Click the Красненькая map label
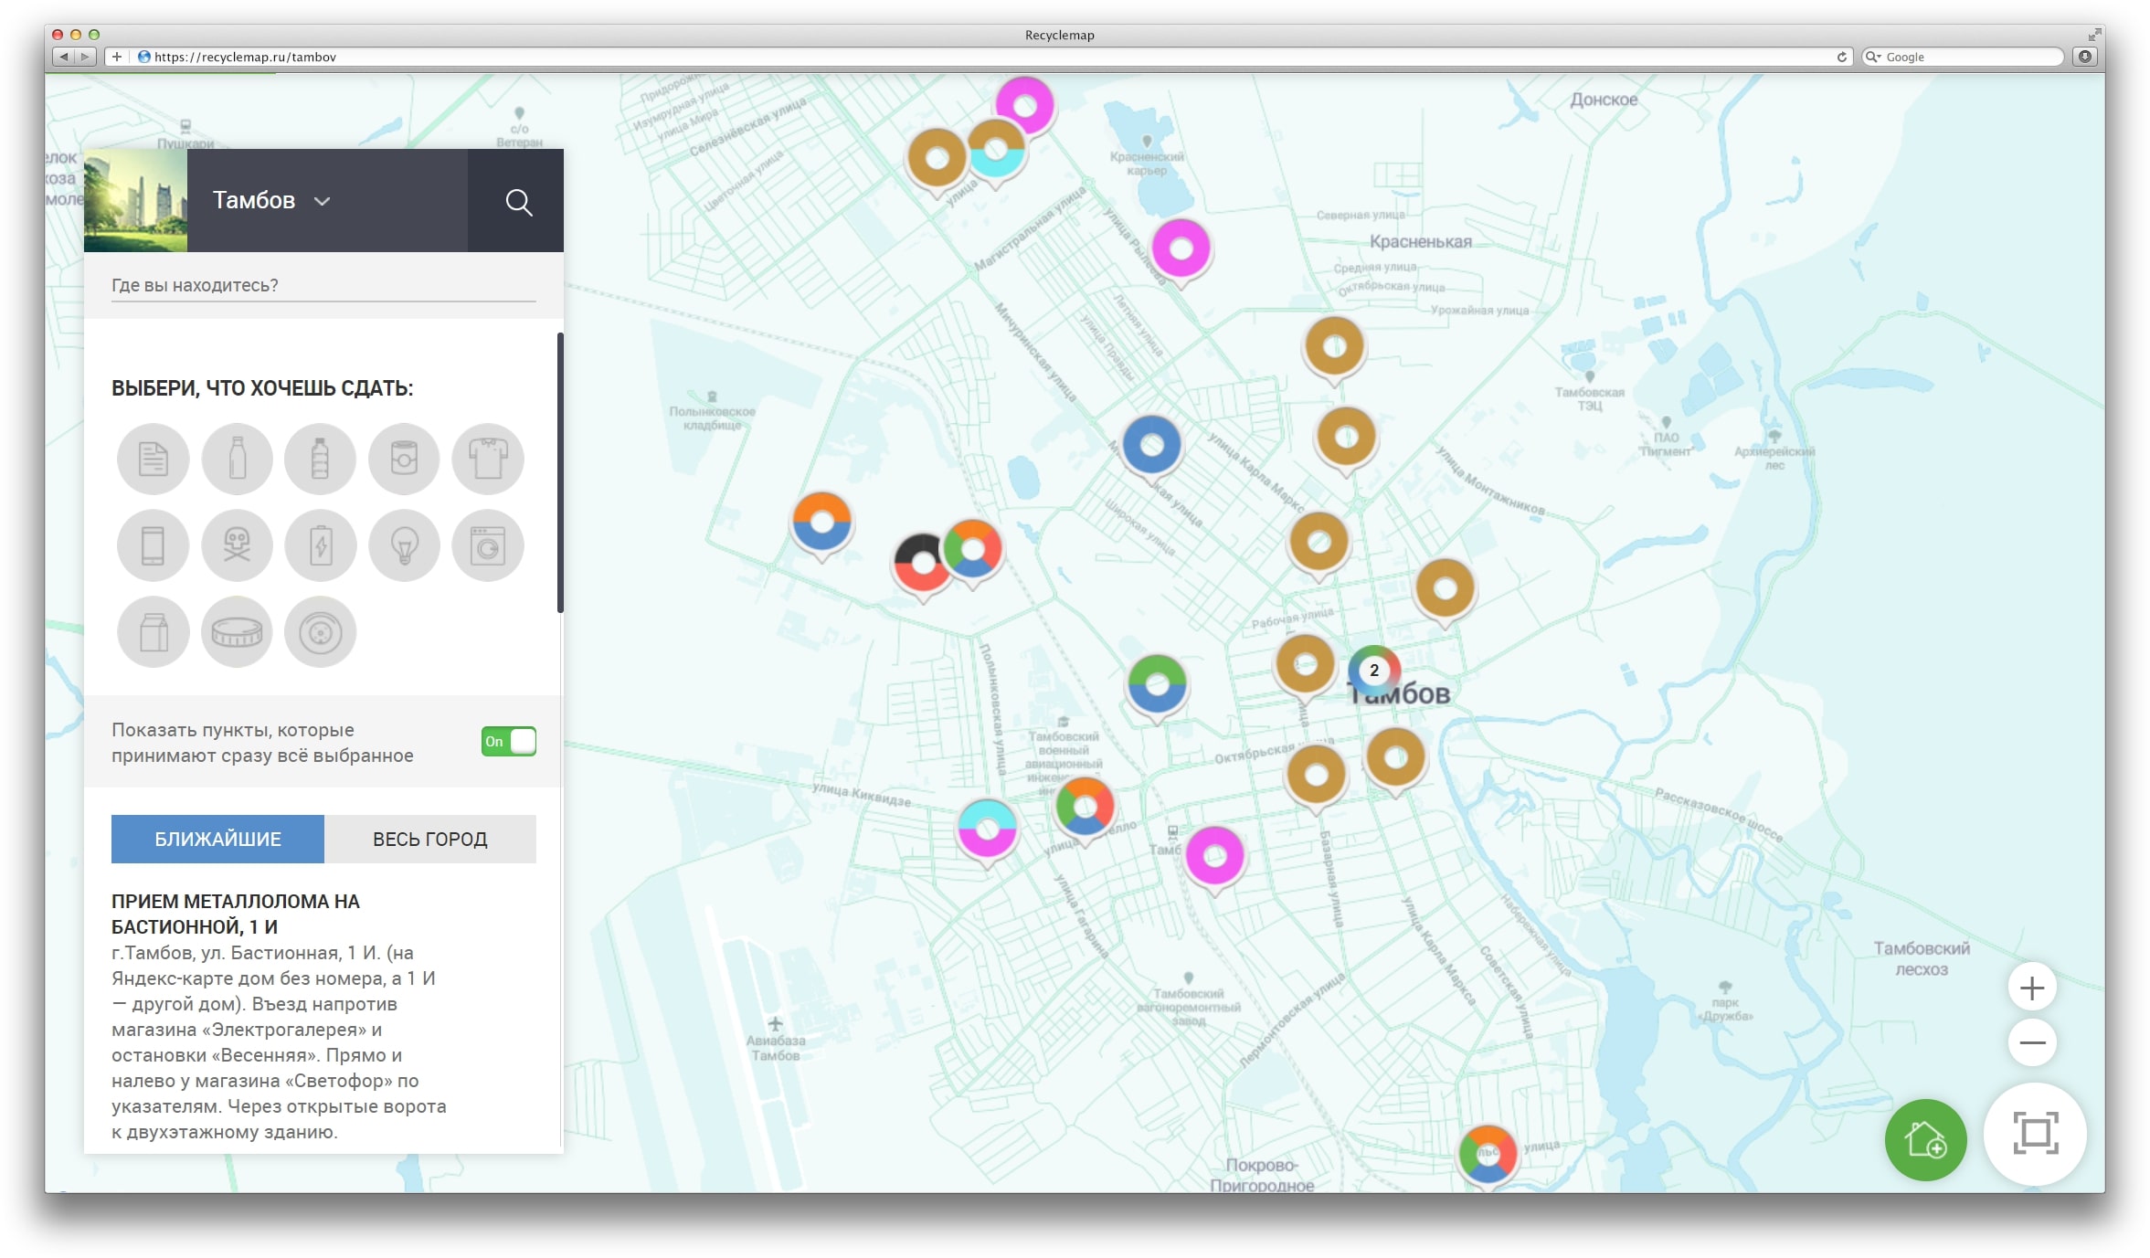Viewport: 2150px width, 1258px height. coord(1420,241)
